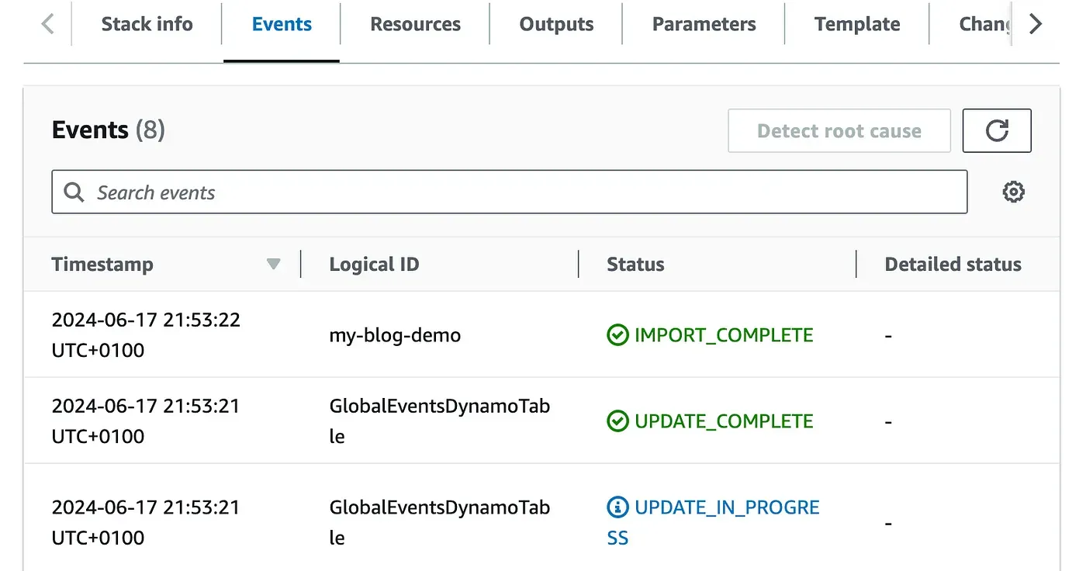
Task: Sort by Timestamp using the down arrow
Action: pyautogui.click(x=273, y=265)
